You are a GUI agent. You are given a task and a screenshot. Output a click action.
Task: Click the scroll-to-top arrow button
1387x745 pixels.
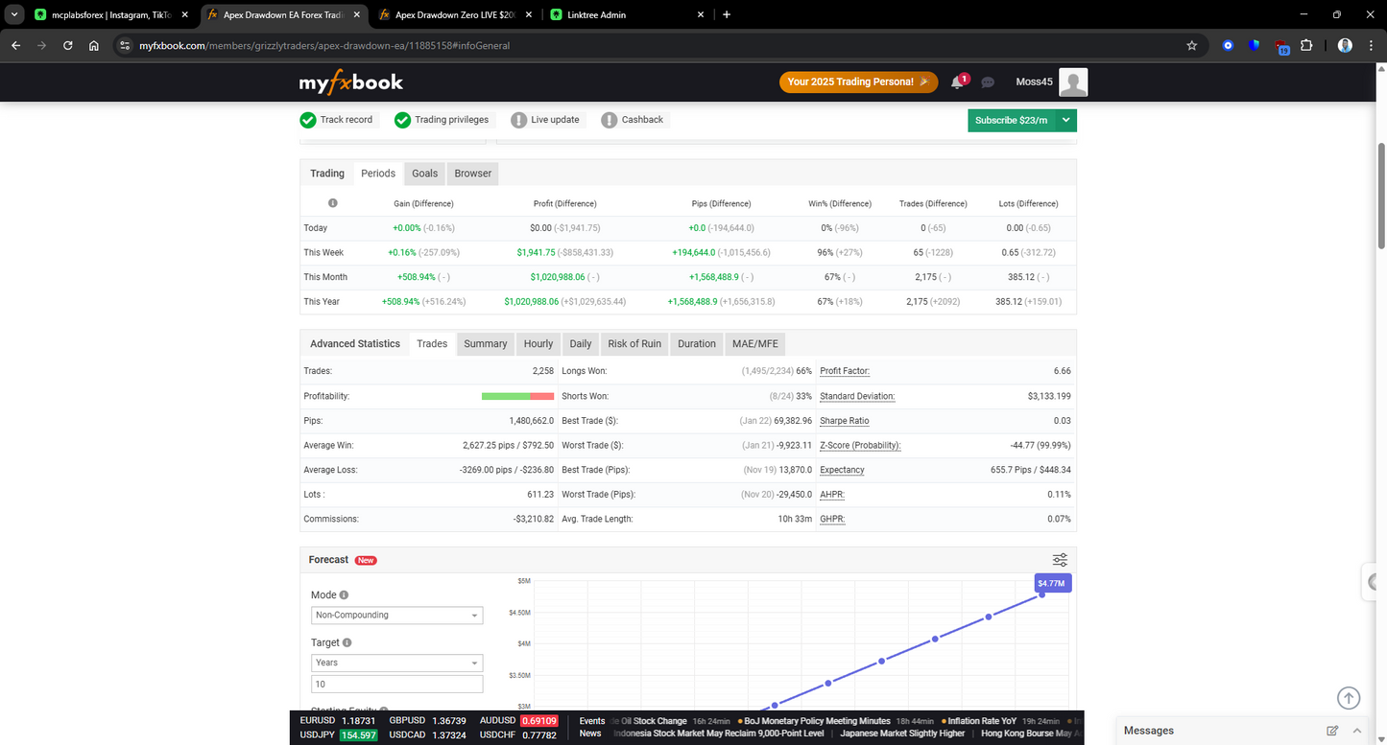click(x=1349, y=698)
